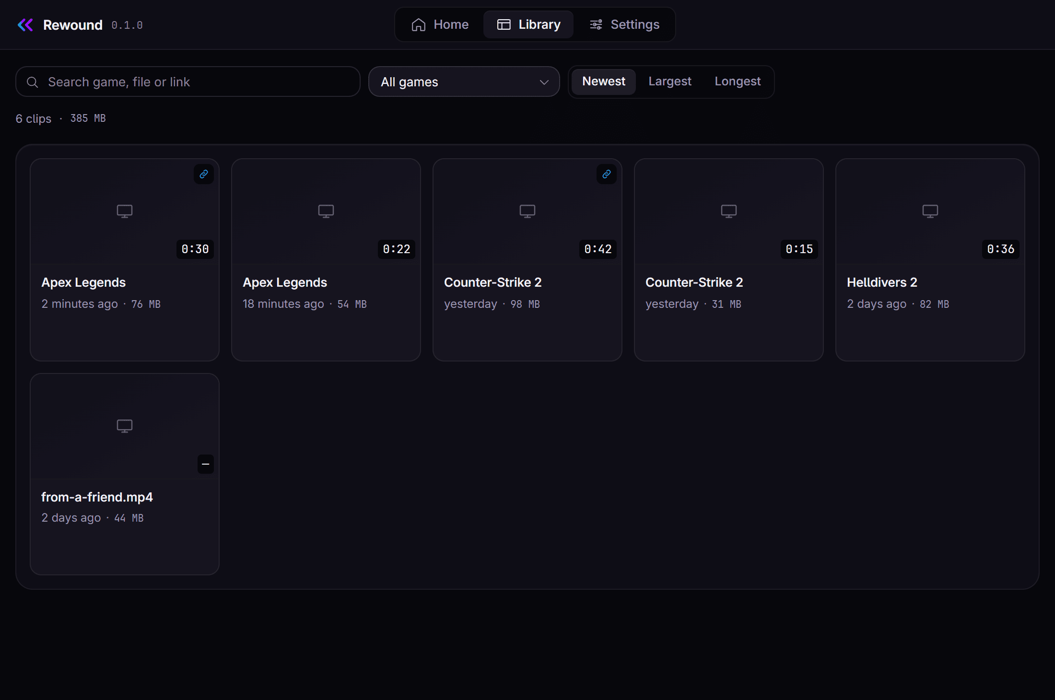This screenshot has height=700, width=1055.
Task: Click the '2 minutes ago · 76 MB' info
Action: tap(101, 304)
